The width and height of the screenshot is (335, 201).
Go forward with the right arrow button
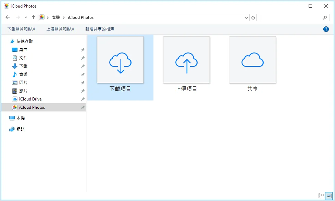pos(18,17)
